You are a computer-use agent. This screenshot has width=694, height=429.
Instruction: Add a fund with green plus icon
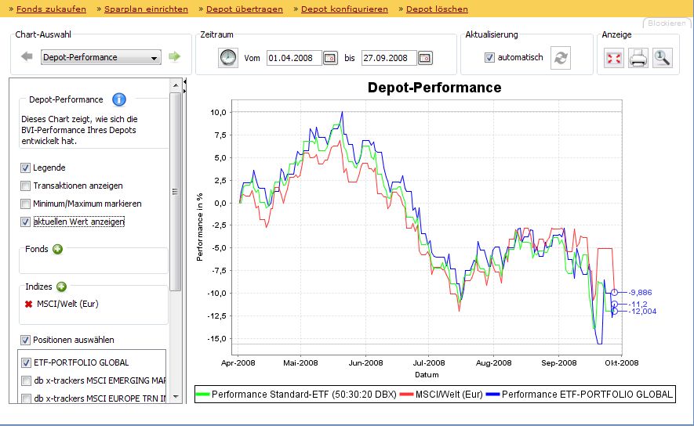[x=57, y=249]
